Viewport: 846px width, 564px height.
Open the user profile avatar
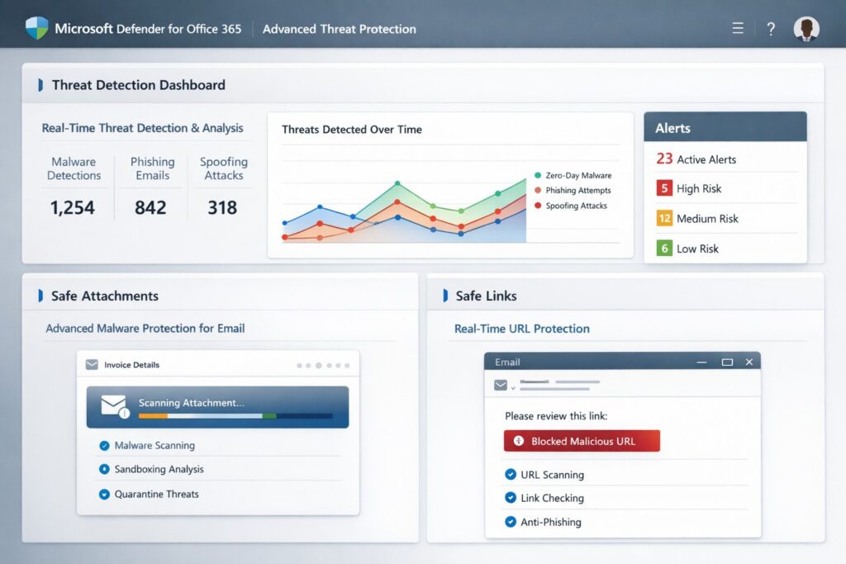coord(806,28)
